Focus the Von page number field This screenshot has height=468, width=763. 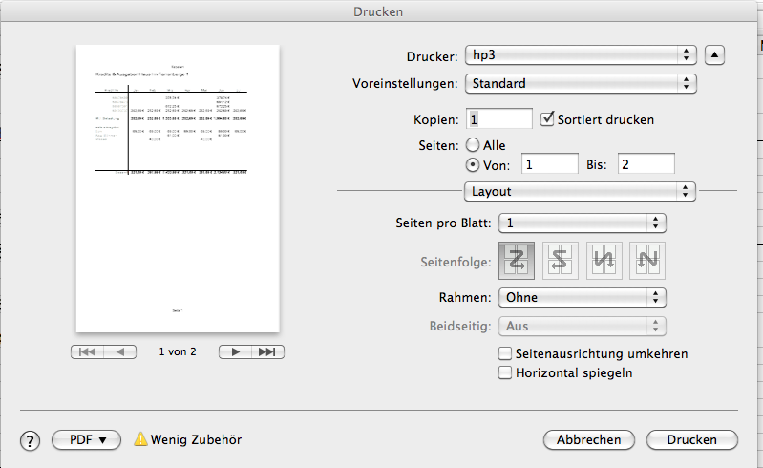550,164
